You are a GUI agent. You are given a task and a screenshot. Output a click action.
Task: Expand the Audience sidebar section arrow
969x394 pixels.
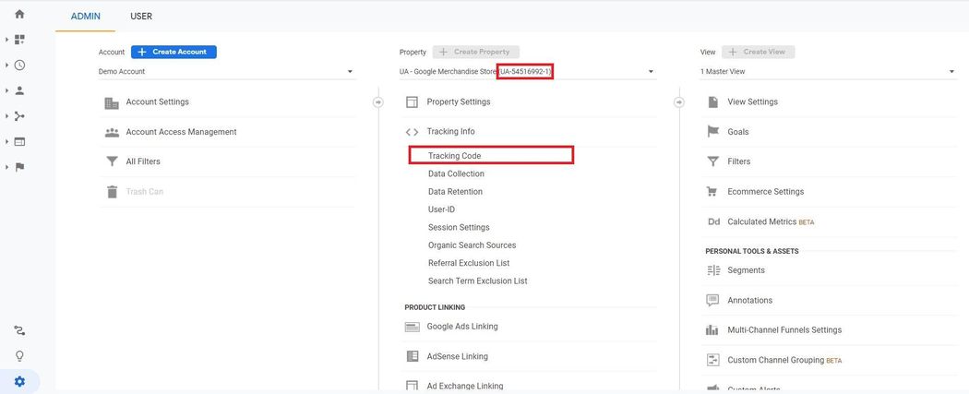[7, 90]
